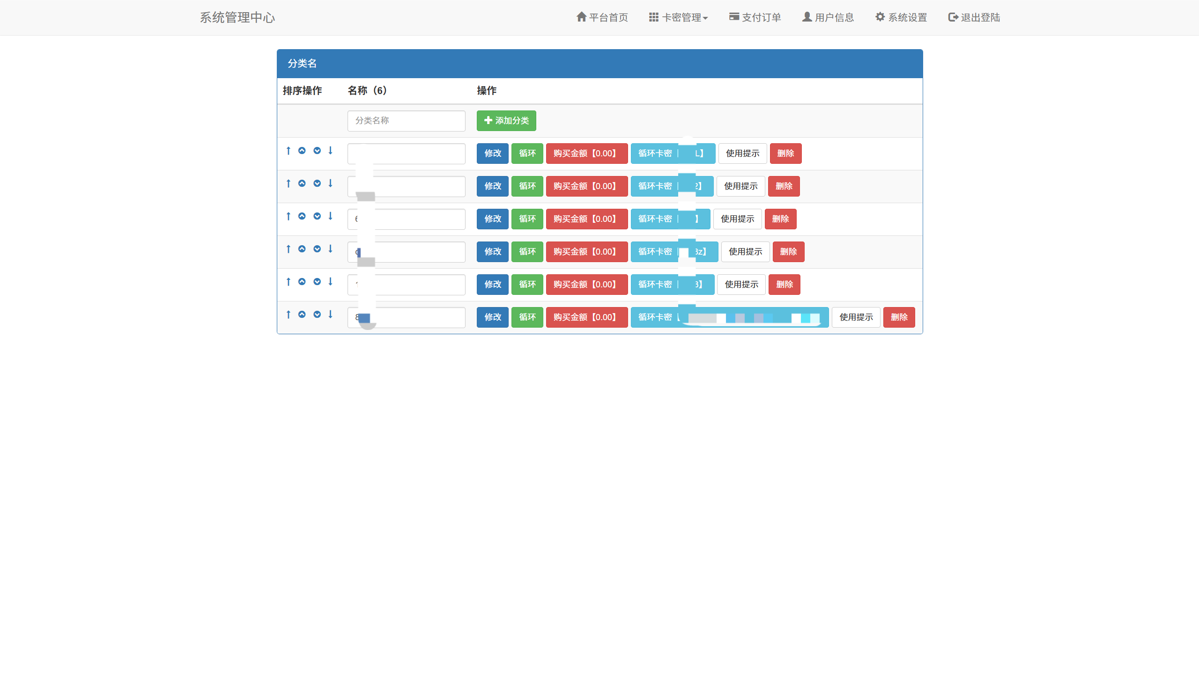Click the 循环卡密 button ending with 3z】
The width and height of the screenshot is (1199, 674).
674,252
